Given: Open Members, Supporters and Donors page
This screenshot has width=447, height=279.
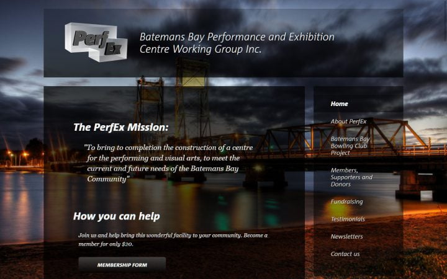Looking at the screenshot, I should tap(351, 177).
